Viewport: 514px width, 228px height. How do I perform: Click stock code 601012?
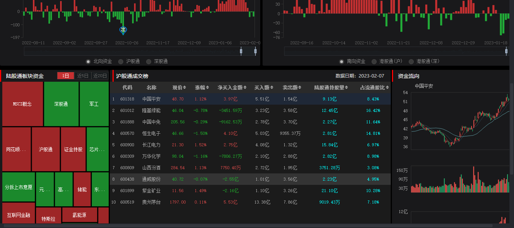tap(127, 110)
